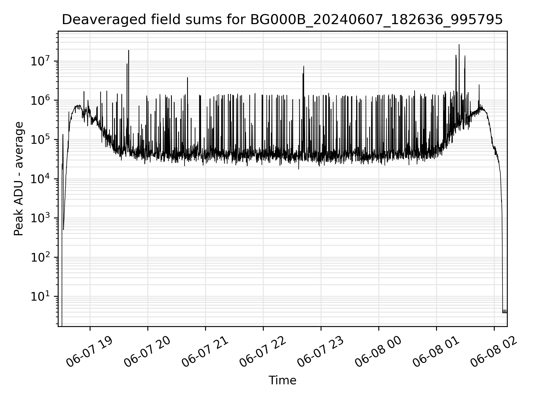Screen dimensions: 533x399
Task: Click the x-axis label 'Time'
Action: click(x=282, y=380)
